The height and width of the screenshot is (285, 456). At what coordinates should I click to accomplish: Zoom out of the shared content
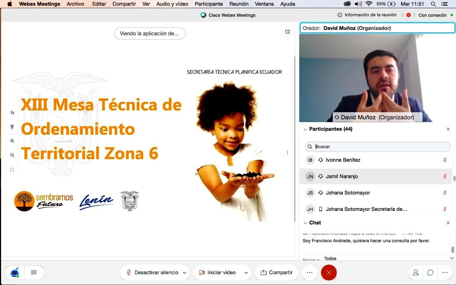pyautogui.click(x=12, y=155)
